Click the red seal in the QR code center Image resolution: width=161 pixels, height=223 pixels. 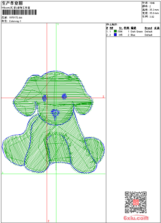[136, 202]
